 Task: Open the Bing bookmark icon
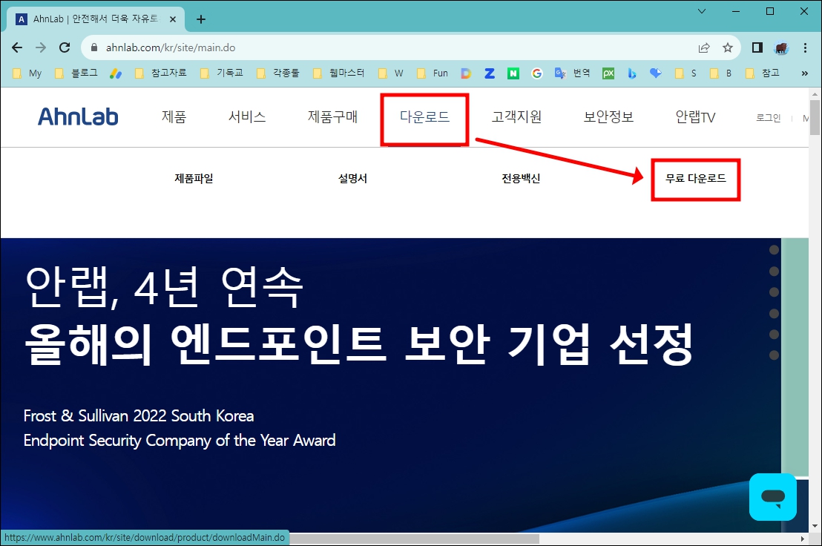[631, 73]
